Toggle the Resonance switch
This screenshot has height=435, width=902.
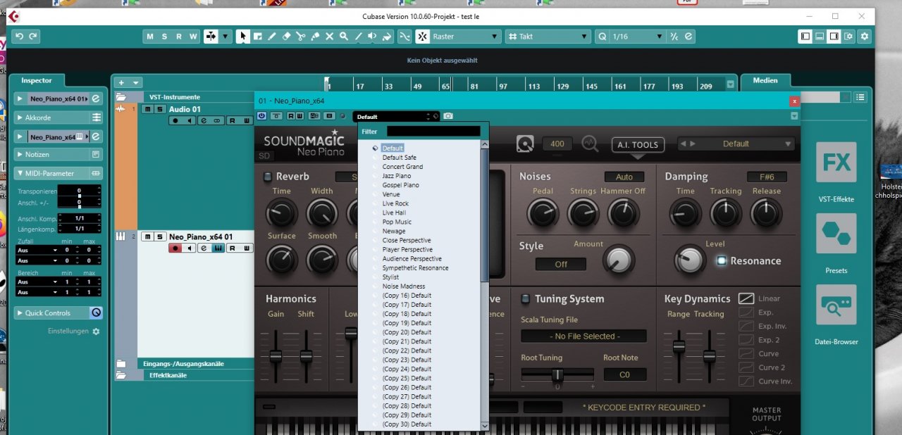click(x=721, y=261)
